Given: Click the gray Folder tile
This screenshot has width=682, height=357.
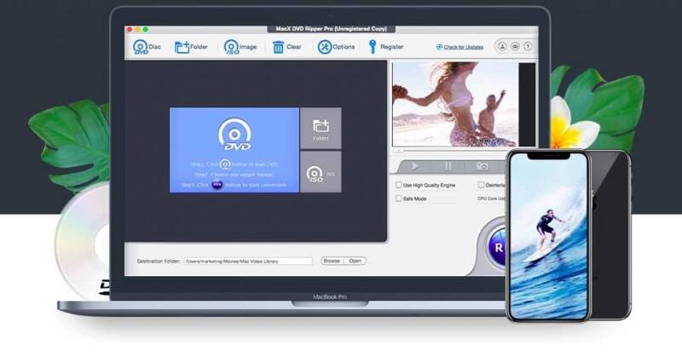Looking at the screenshot, I should (x=321, y=129).
